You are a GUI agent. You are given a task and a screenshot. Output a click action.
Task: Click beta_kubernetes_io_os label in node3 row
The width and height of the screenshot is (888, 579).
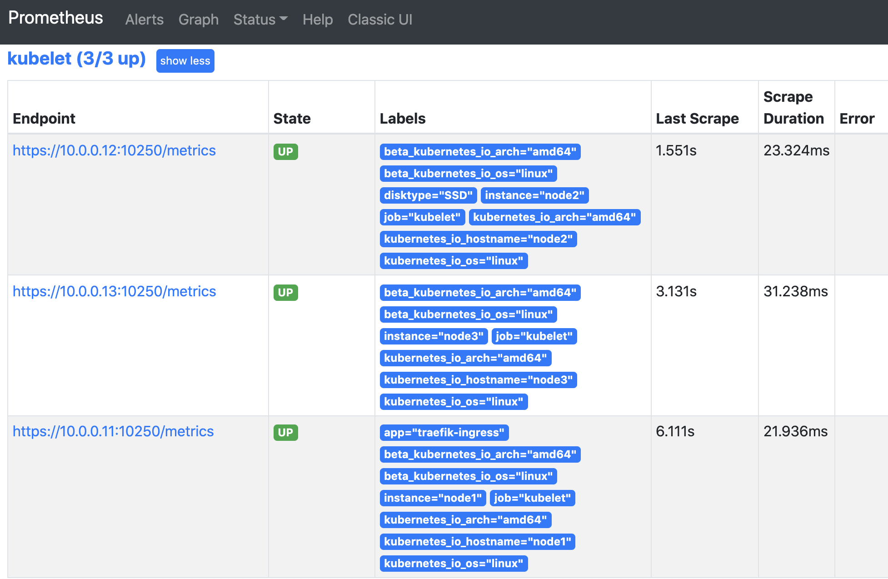point(468,314)
